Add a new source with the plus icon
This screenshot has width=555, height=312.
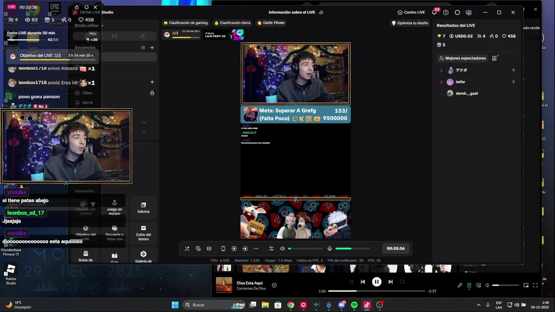152,82
